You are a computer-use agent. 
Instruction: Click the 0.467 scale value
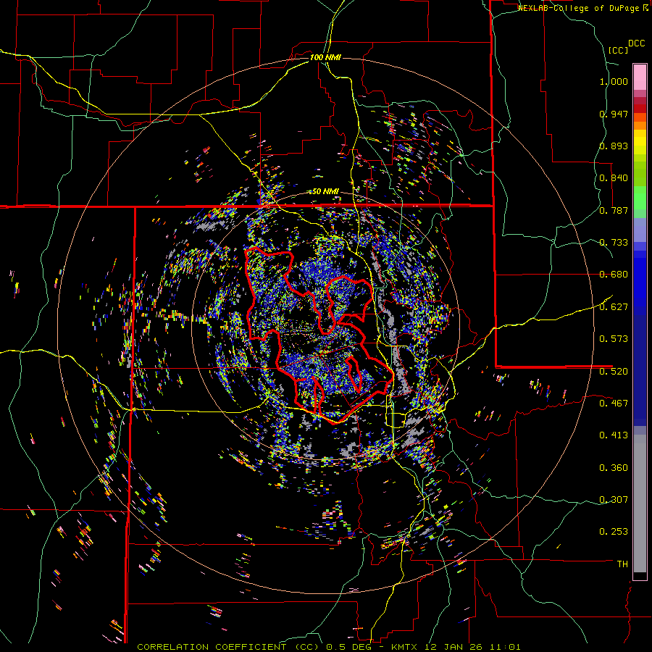tap(614, 403)
